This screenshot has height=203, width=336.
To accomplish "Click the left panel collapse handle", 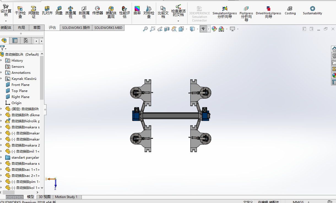I will click(45, 109).
